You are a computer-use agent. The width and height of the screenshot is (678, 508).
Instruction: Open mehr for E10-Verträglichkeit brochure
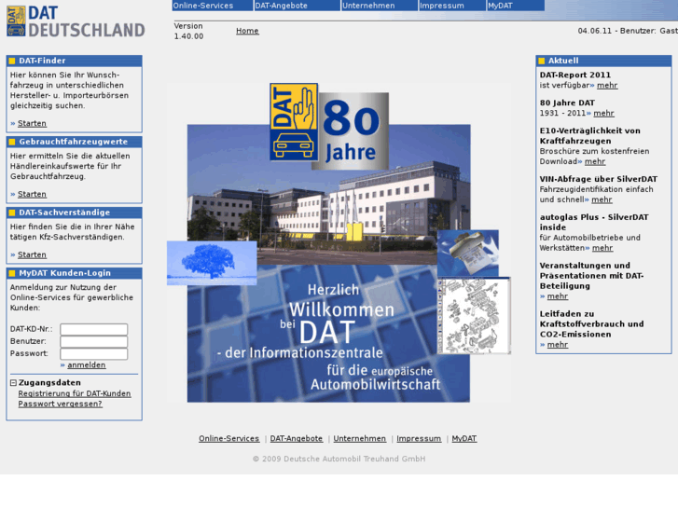pyautogui.click(x=595, y=161)
